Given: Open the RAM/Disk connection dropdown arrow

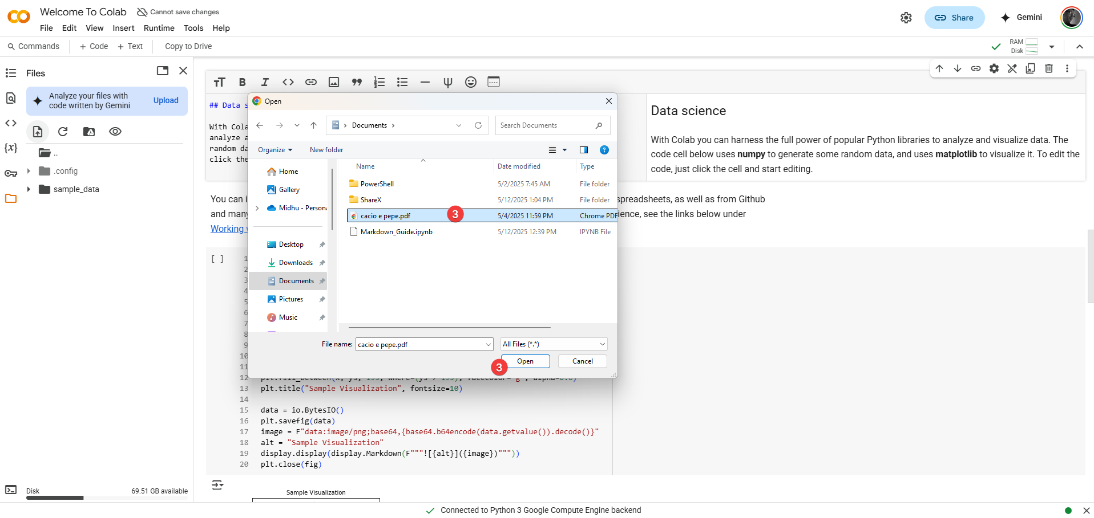Looking at the screenshot, I should coord(1052,47).
